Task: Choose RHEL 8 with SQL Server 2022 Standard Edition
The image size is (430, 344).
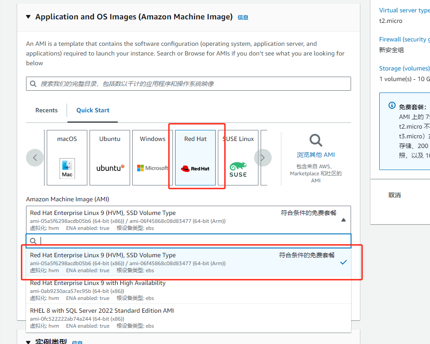Action: 188,318
